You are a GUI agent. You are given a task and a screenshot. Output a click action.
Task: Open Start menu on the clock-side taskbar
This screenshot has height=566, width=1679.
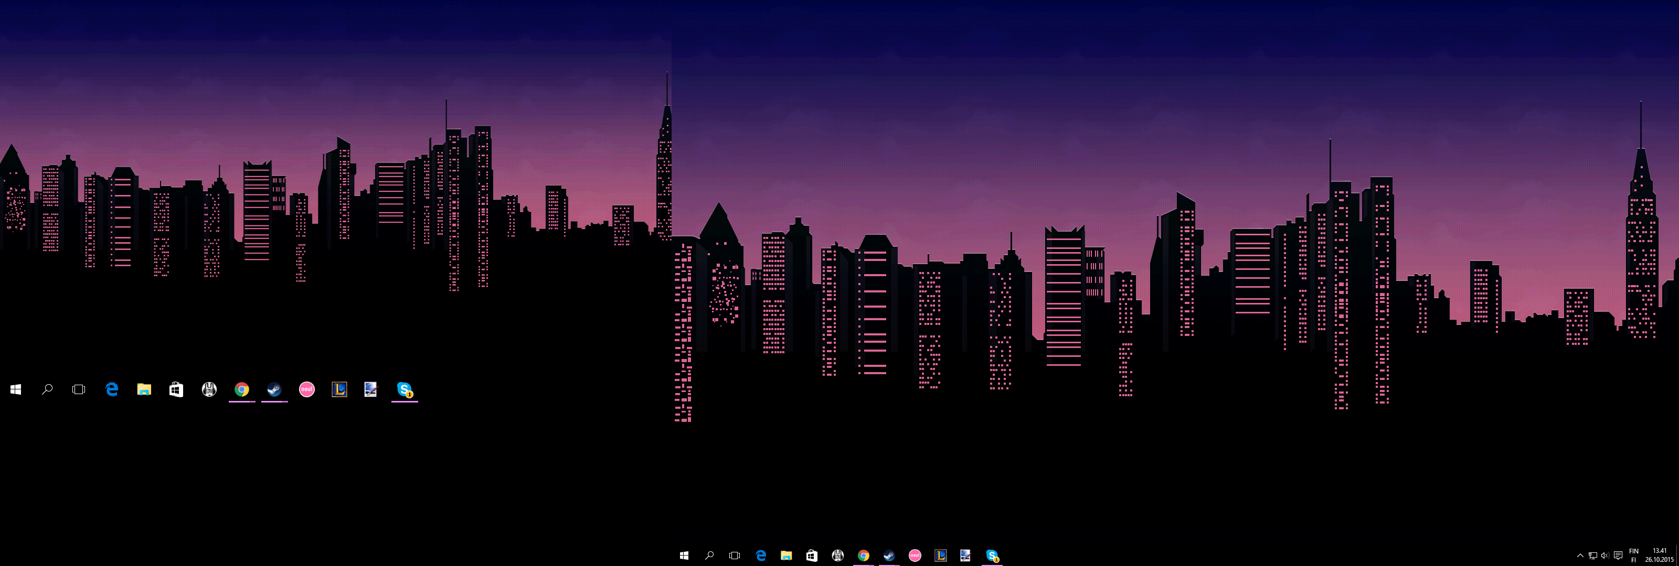(684, 556)
